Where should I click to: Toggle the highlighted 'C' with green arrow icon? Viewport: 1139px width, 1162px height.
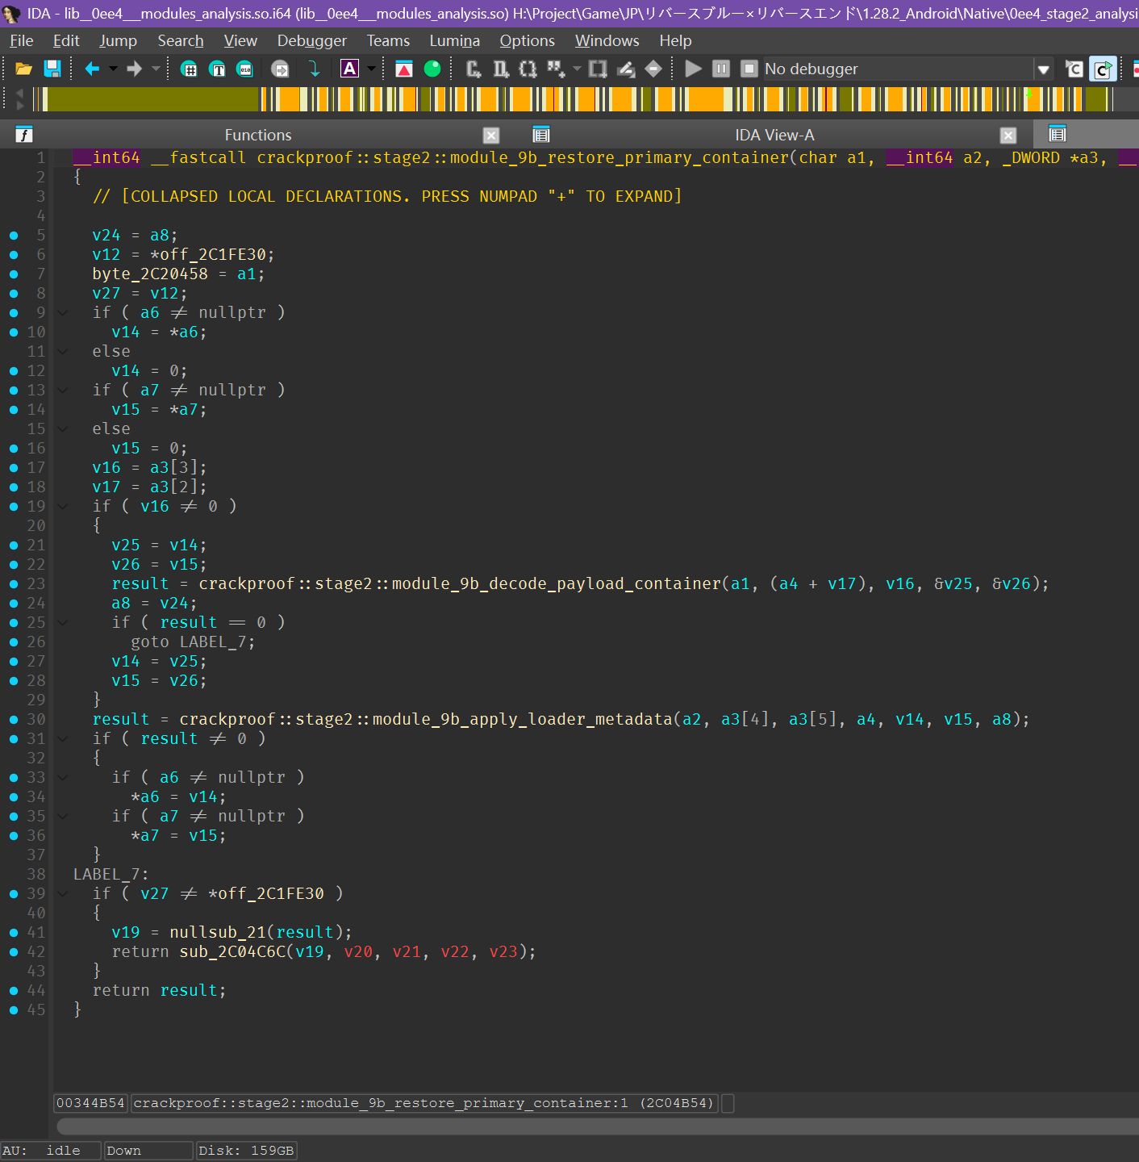(1103, 69)
